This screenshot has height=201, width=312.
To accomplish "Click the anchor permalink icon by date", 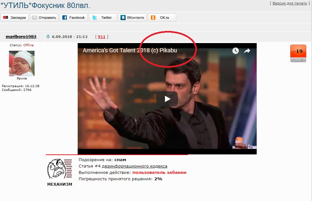I will 48,37.
